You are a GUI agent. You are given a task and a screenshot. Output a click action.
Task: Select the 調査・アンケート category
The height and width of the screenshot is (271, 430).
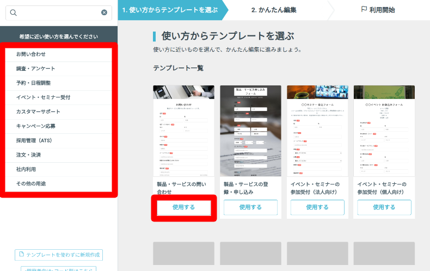[x=59, y=69]
